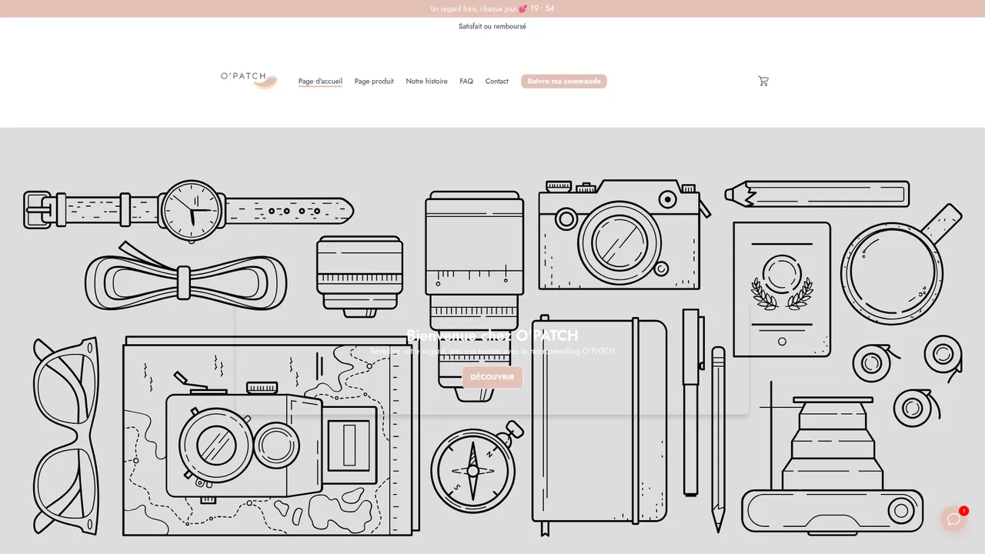985x554 pixels.
Task: Click the O'PATCH logo
Action: [x=249, y=80]
